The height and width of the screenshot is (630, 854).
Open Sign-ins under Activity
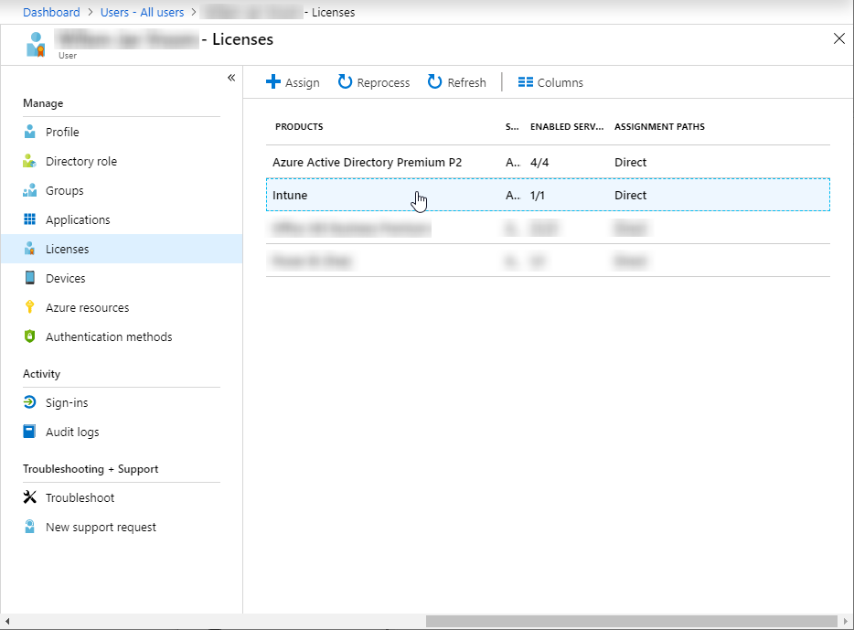67,402
